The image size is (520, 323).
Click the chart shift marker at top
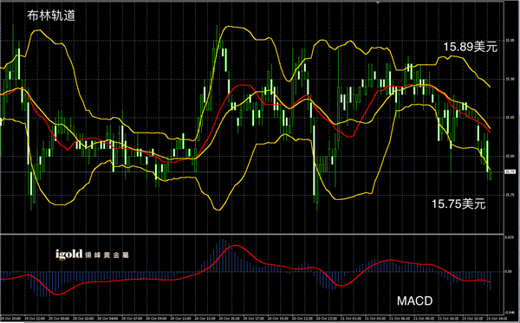378,2
